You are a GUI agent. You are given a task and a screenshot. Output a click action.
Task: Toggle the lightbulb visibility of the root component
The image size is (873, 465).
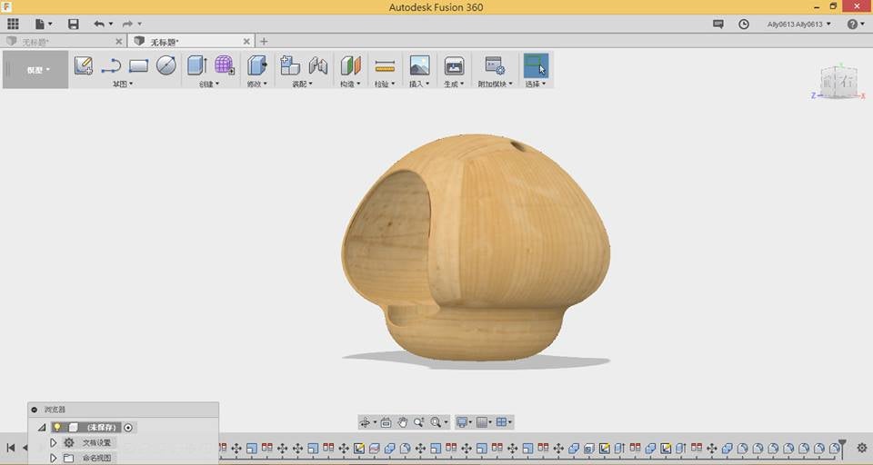pyautogui.click(x=56, y=427)
